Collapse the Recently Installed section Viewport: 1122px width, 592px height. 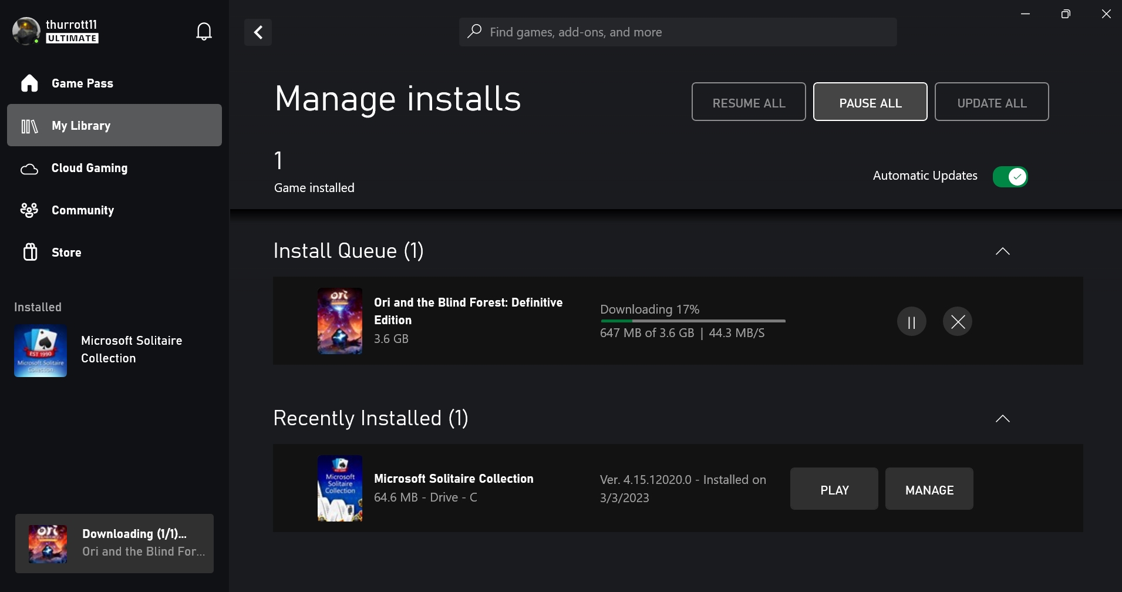(x=1003, y=419)
